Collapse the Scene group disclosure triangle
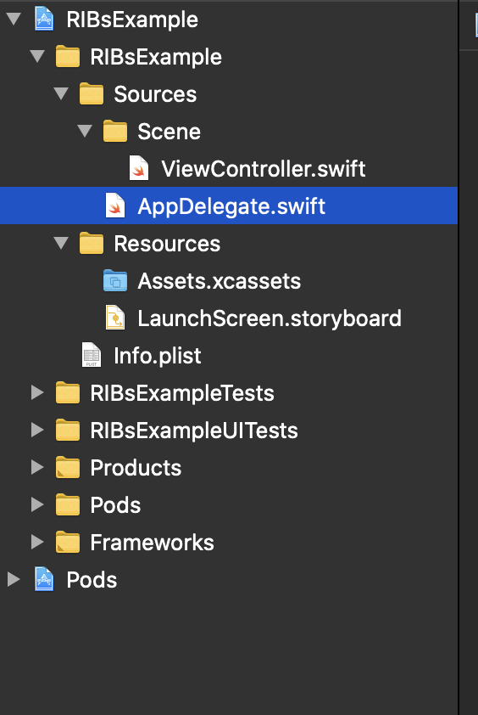 pyautogui.click(x=85, y=132)
